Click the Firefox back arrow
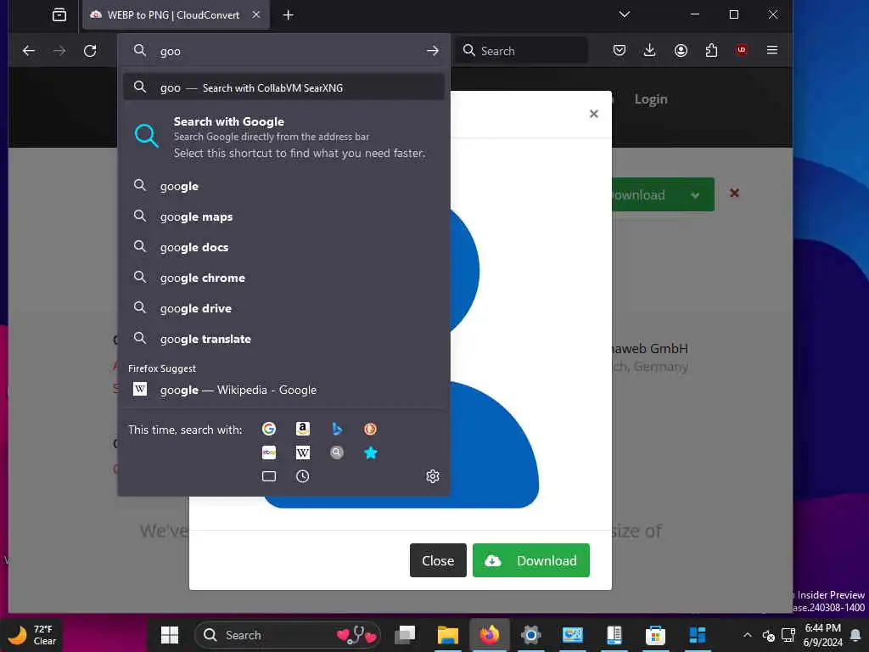This screenshot has height=652, width=869. [29, 51]
